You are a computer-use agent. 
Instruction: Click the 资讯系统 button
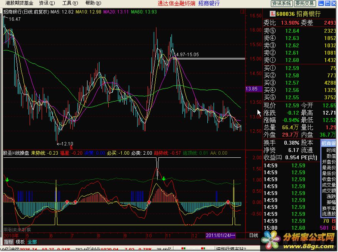(x=281, y=3)
